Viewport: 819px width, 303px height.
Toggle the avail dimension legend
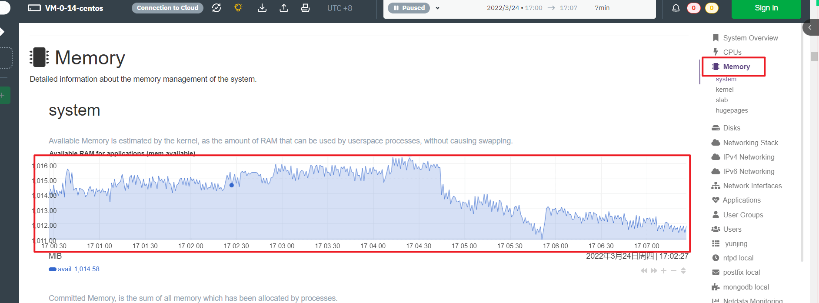click(x=60, y=269)
